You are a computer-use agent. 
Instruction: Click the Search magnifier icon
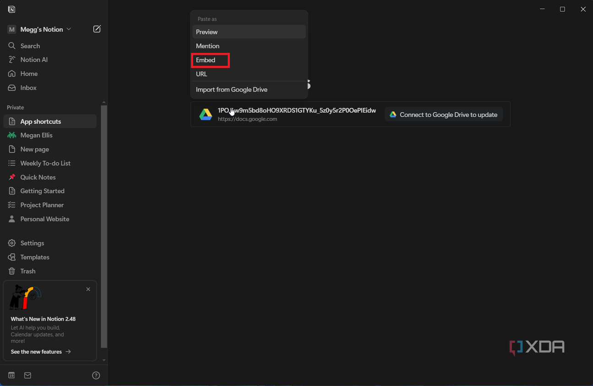(12, 46)
